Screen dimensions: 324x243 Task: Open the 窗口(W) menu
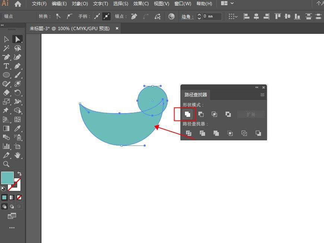coord(183,3)
